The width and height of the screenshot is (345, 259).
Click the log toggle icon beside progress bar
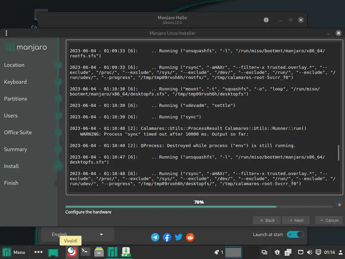click(338, 204)
